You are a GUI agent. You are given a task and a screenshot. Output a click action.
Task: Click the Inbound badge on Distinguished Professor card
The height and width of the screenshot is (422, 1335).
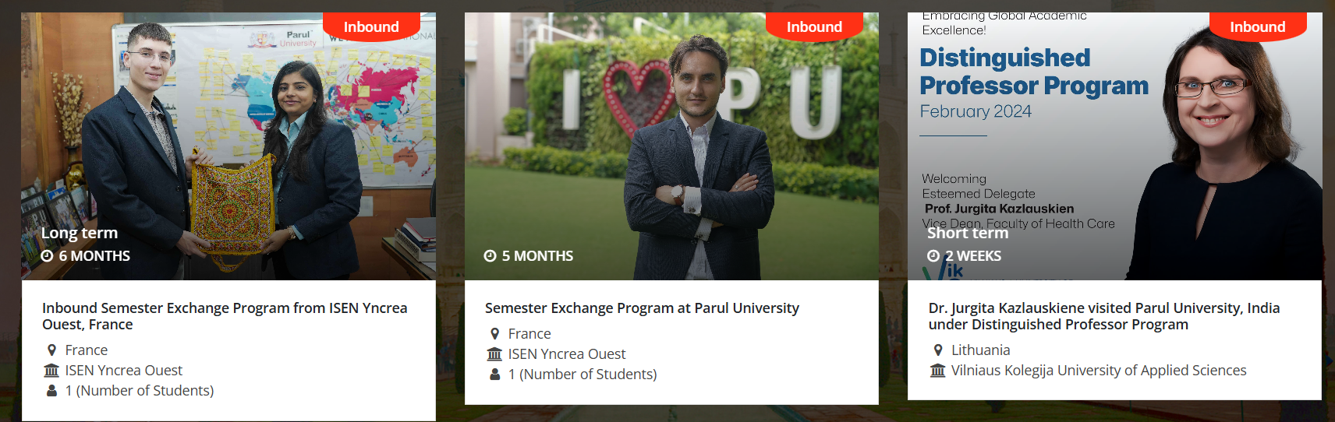(x=1257, y=27)
